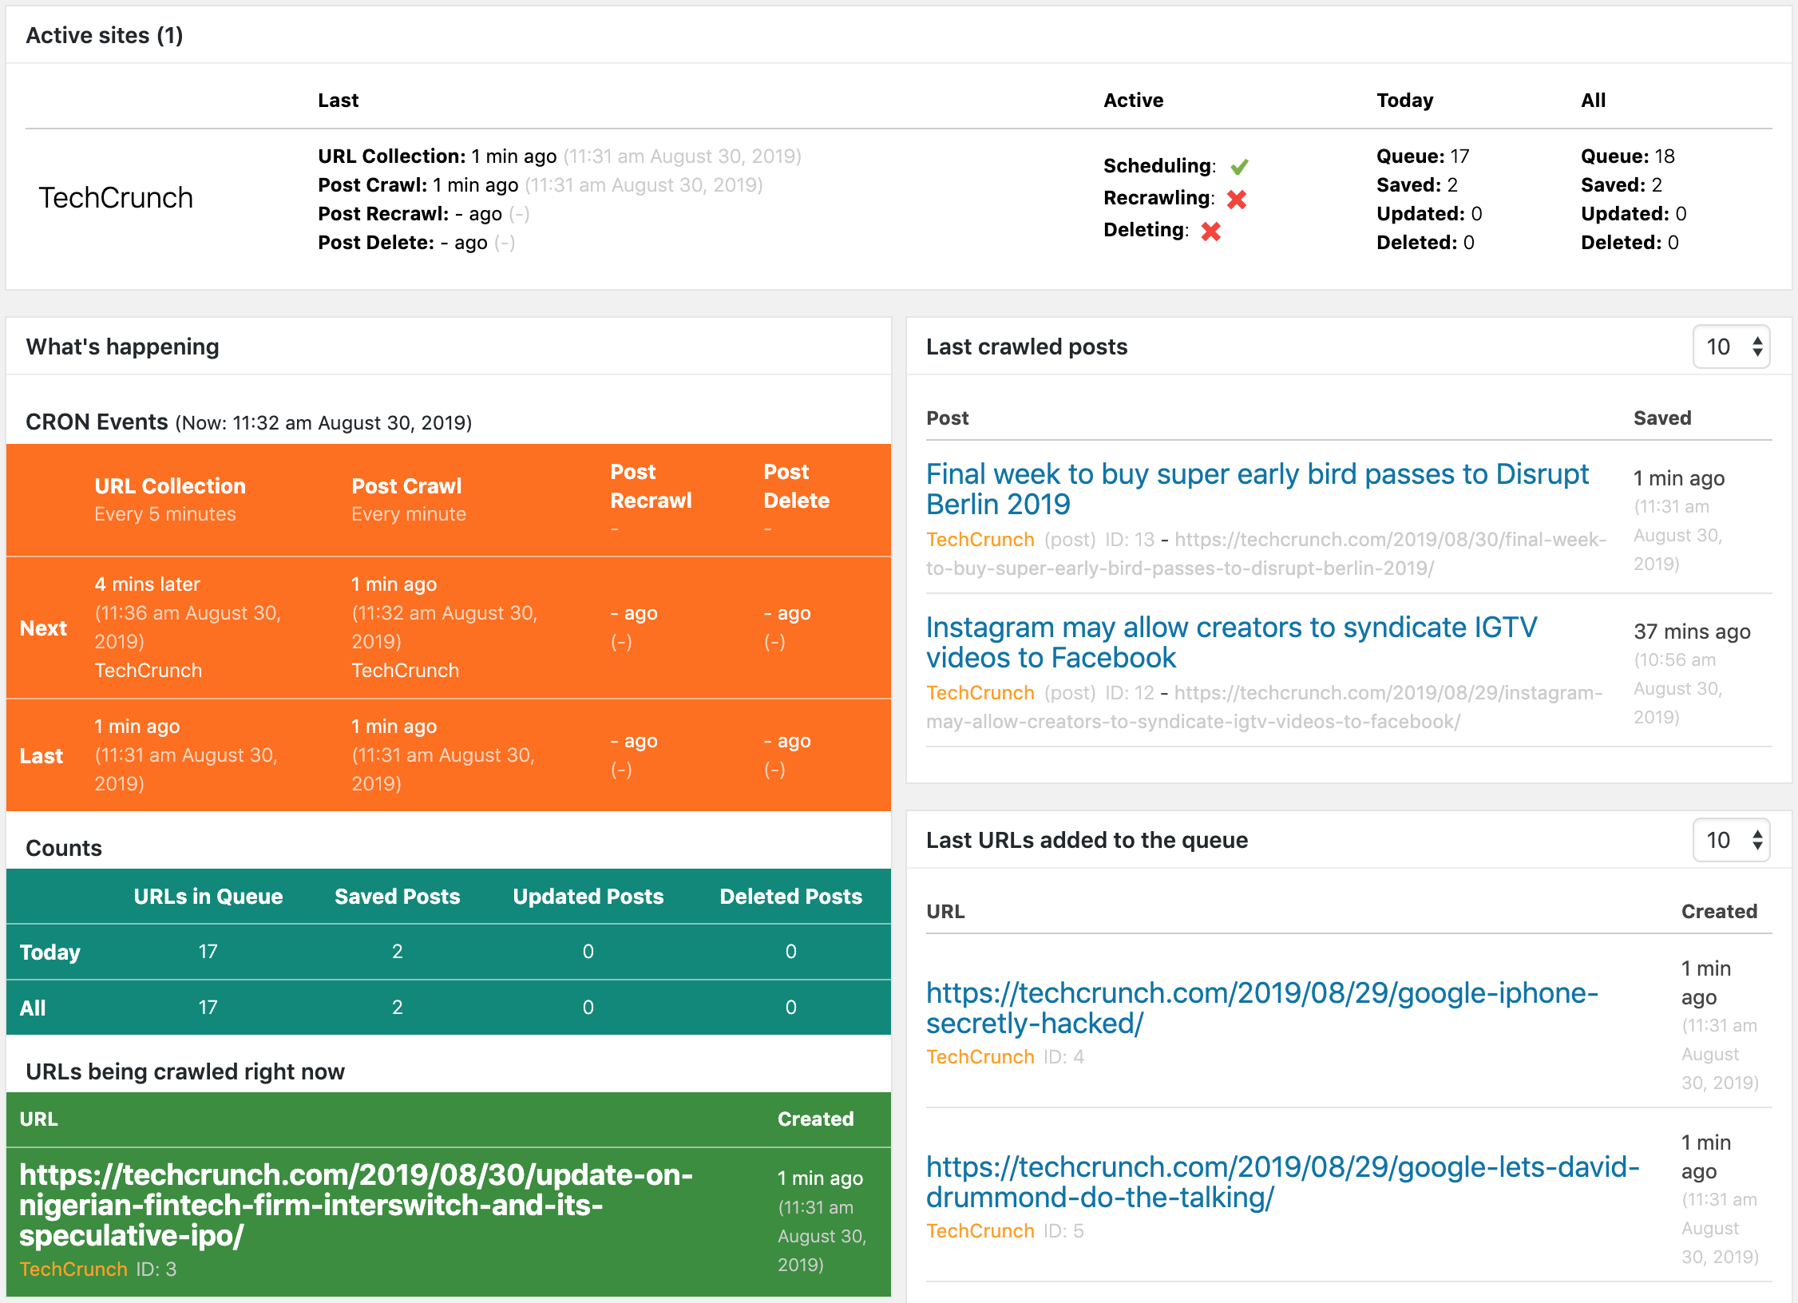Open the Instagram IGTV syndicate post link

[1231, 642]
